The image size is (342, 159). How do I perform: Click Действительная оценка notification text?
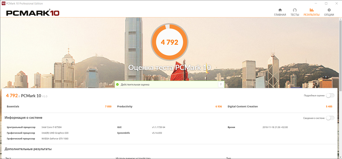coord(135,85)
